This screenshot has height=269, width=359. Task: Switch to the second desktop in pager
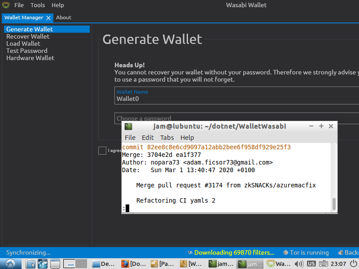click(81, 264)
